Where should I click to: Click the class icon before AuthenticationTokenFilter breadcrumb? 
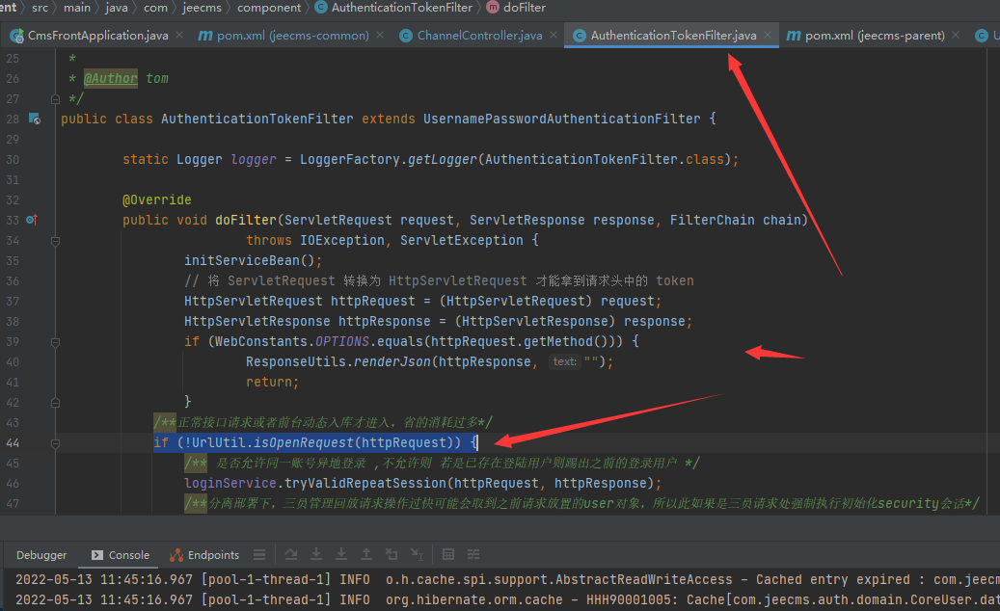(321, 7)
